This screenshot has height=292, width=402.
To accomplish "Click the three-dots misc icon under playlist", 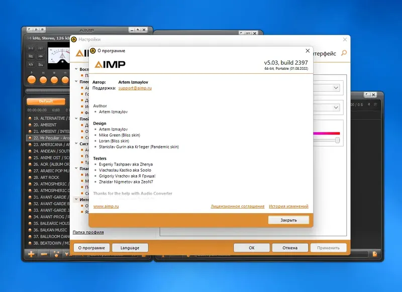I will [56, 254].
